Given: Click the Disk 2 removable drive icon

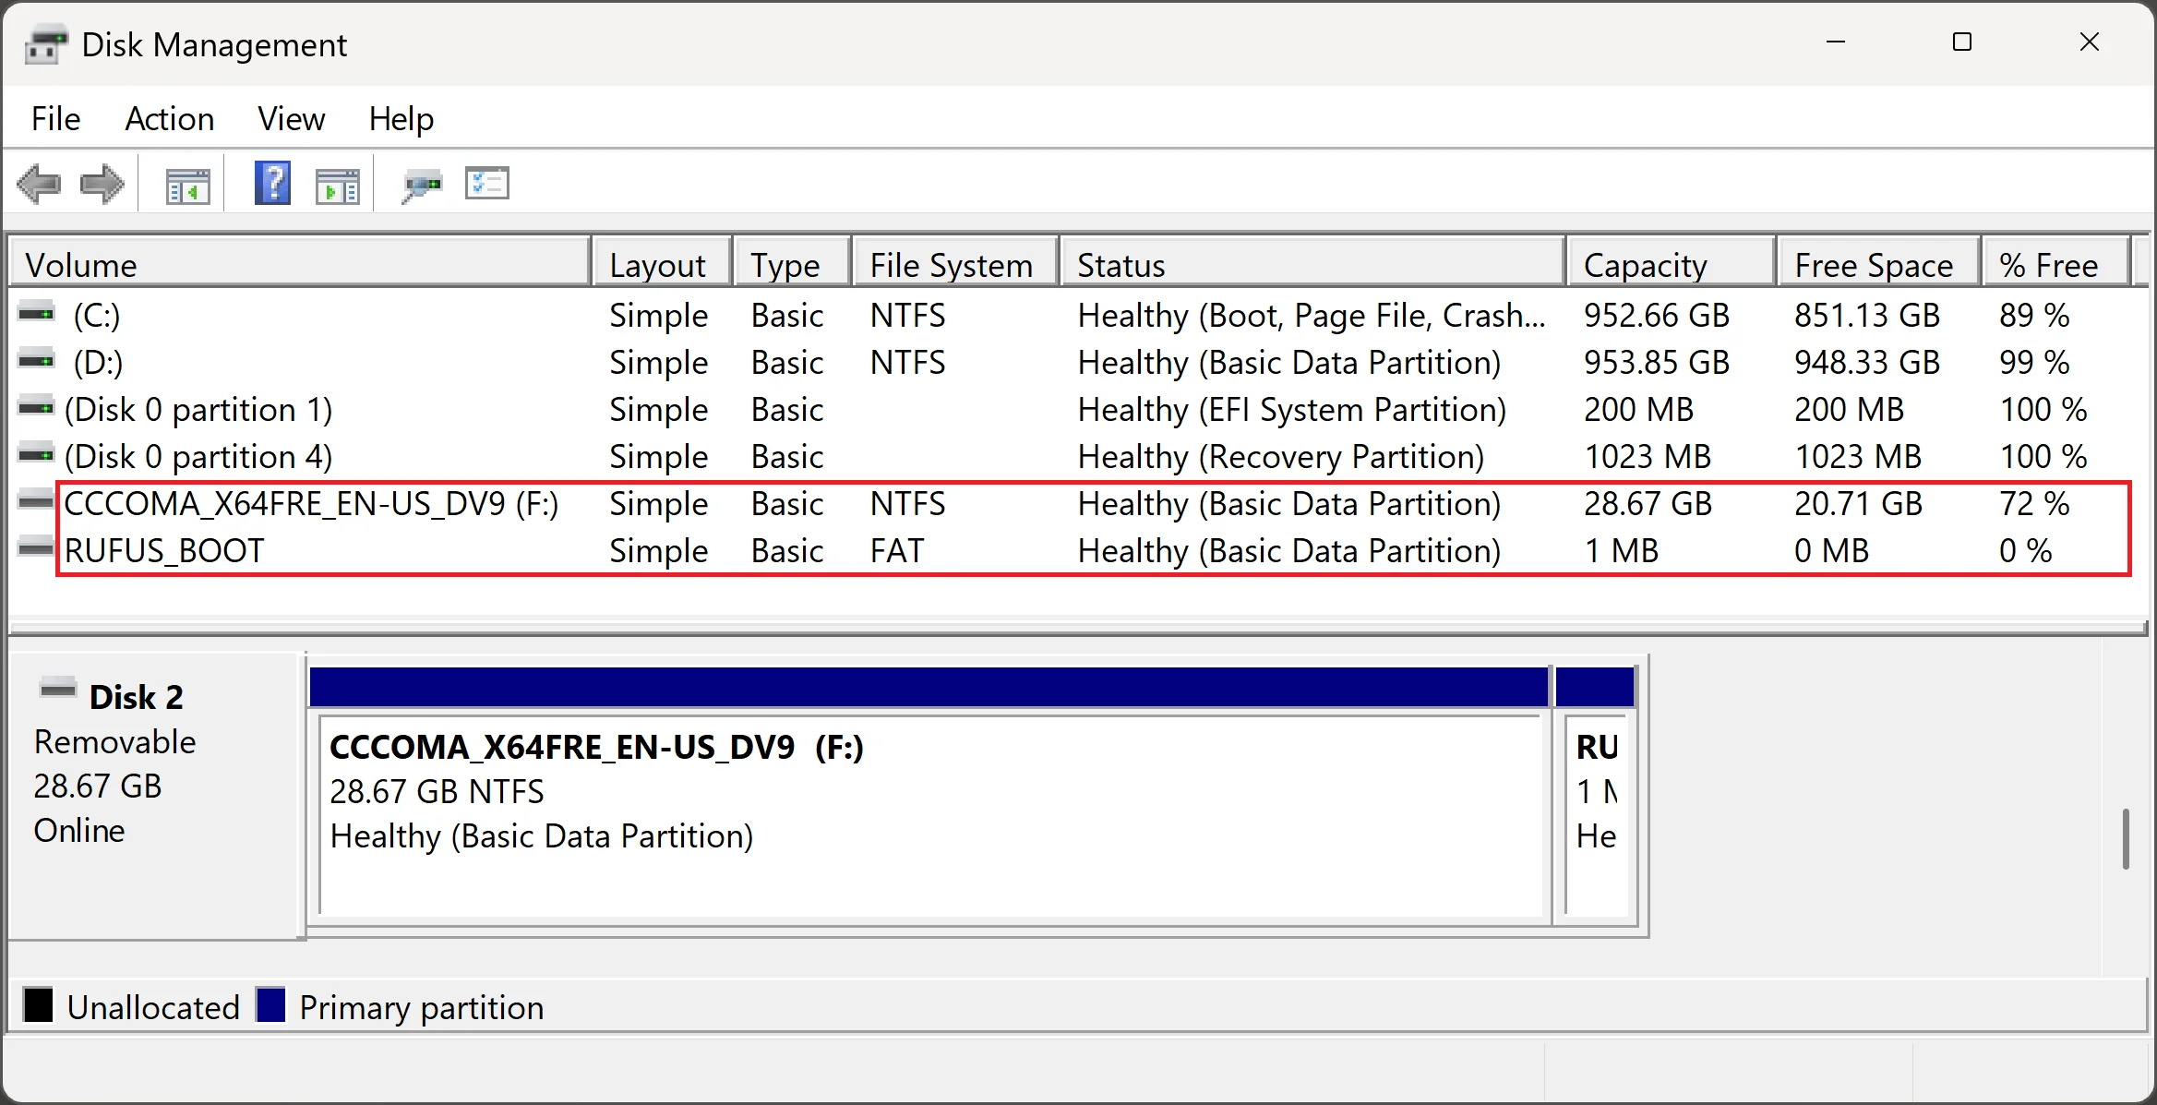Looking at the screenshot, I should point(58,689).
